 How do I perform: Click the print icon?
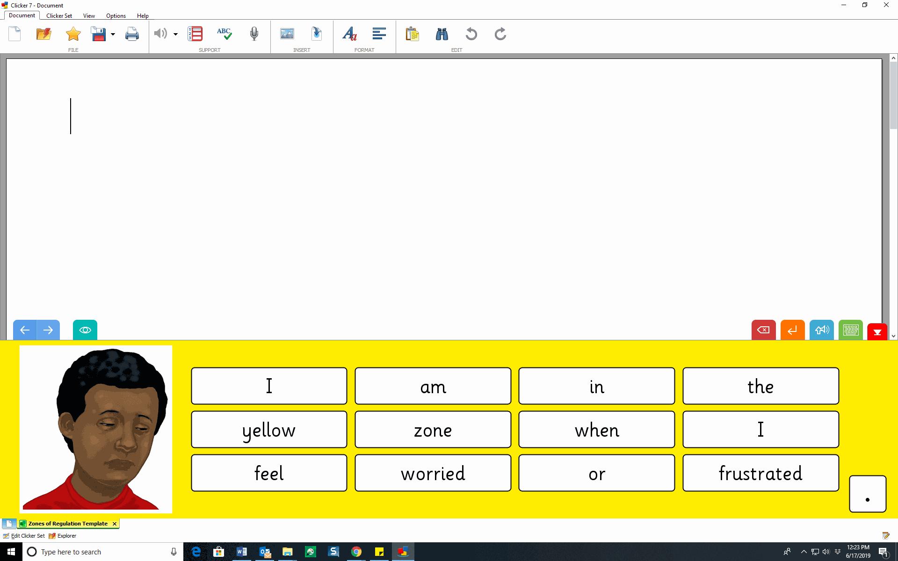tap(132, 34)
